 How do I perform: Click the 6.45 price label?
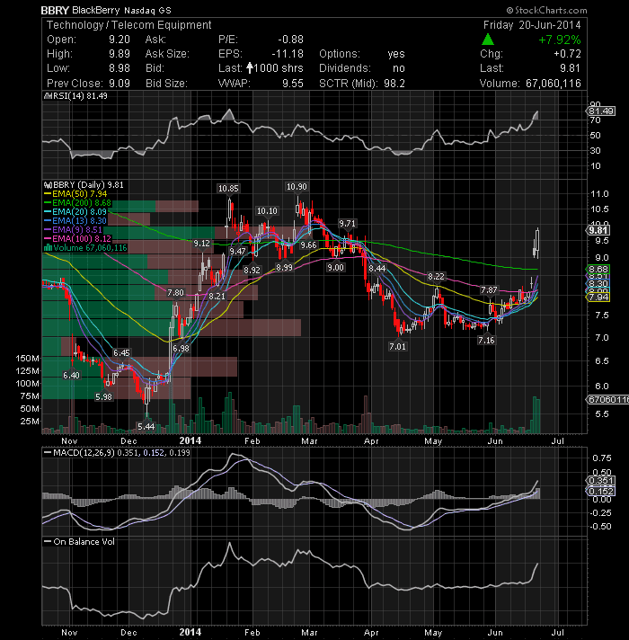point(121,352)
